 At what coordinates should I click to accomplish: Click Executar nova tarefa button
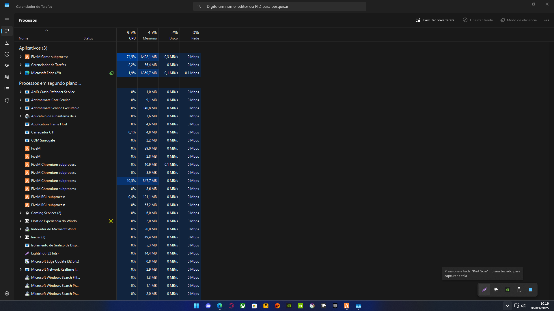435,20
